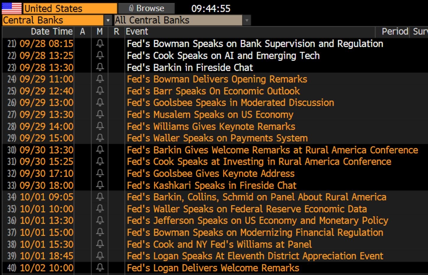Click the M column header
Image resolution: width=428 pixels, height=275 pixels.
pos(100,32)
